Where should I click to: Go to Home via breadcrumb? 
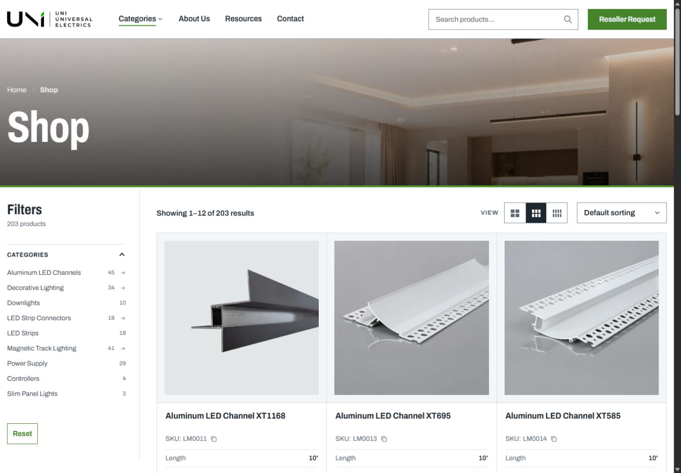point(17,90)
